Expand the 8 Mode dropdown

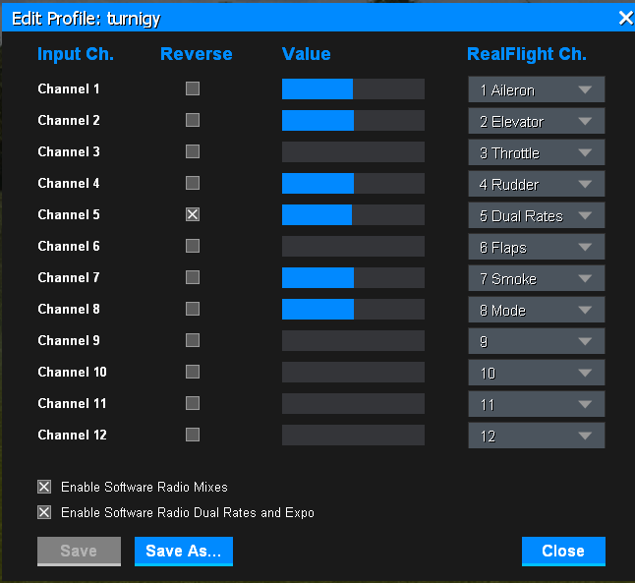tap(536, 310)
